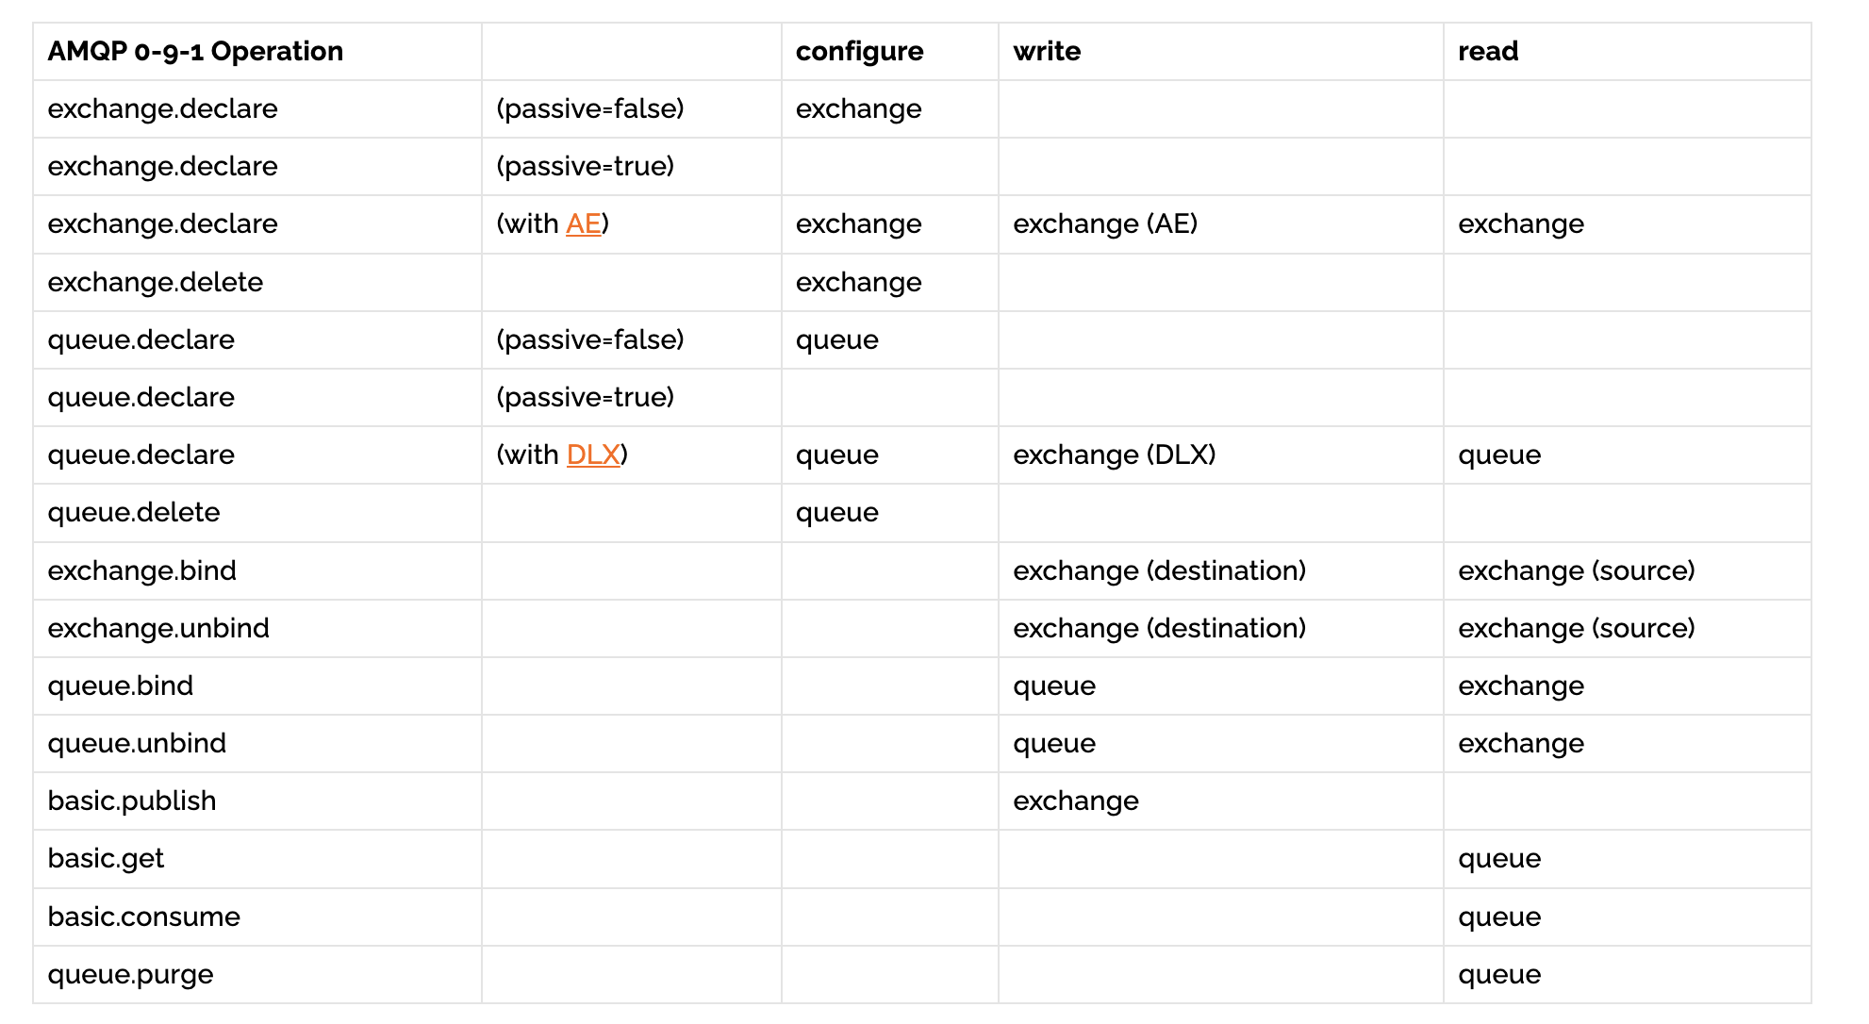1869x1024 pixels.
Task: Select the 'exchange.unbind' operation cell
Action: 158,629
